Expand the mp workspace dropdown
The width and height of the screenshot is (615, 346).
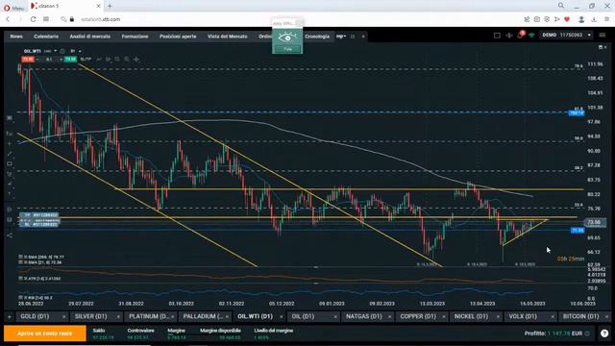pos(341,37)
